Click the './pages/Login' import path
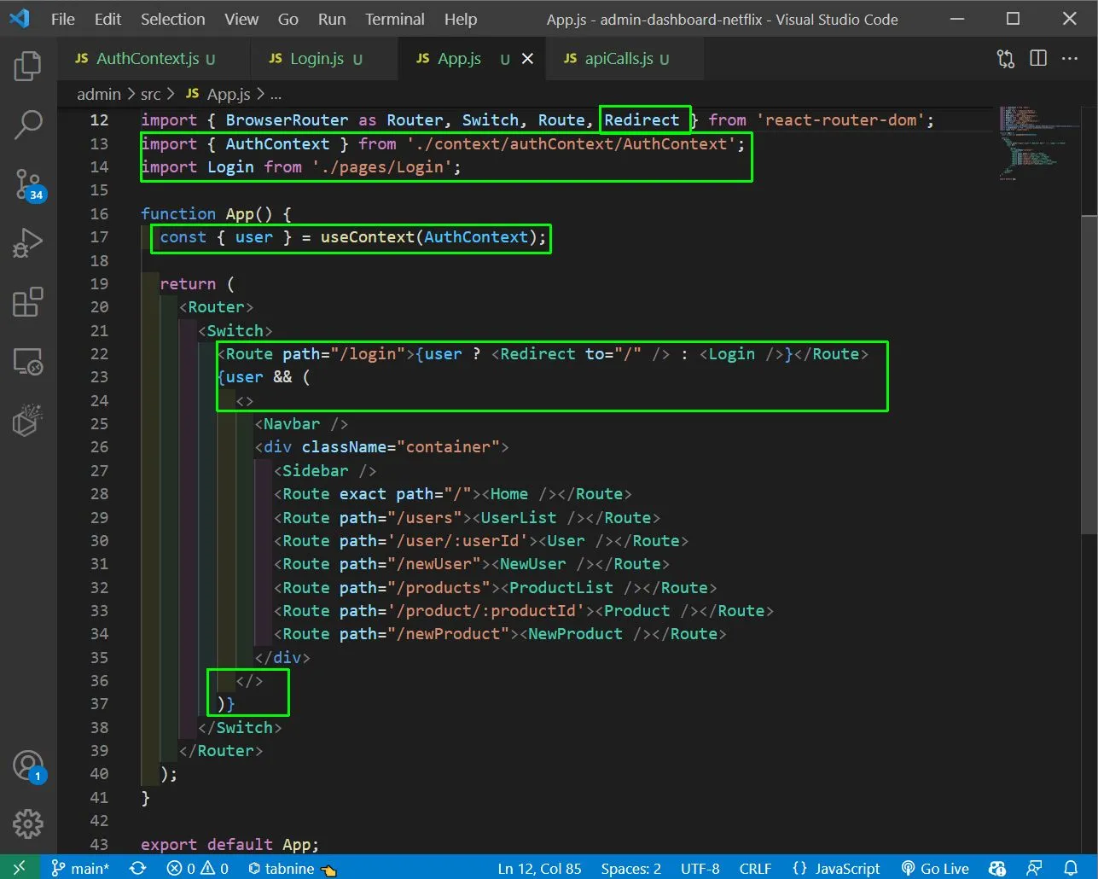This screenshot has height=879, width=1098. click(382, 167)
